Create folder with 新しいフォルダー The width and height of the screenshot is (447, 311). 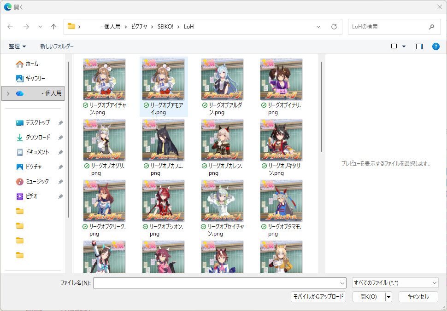[x=57, y=46]
